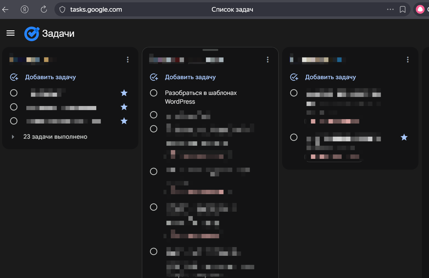The height and width of the screenshot is (278, 429).
Task: Click the Yandex button in the browser toolbar
Action: click(x=25, y=10)
